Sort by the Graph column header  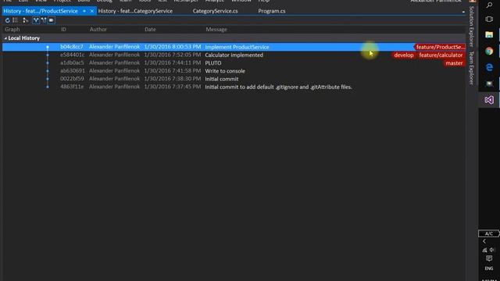12,30
